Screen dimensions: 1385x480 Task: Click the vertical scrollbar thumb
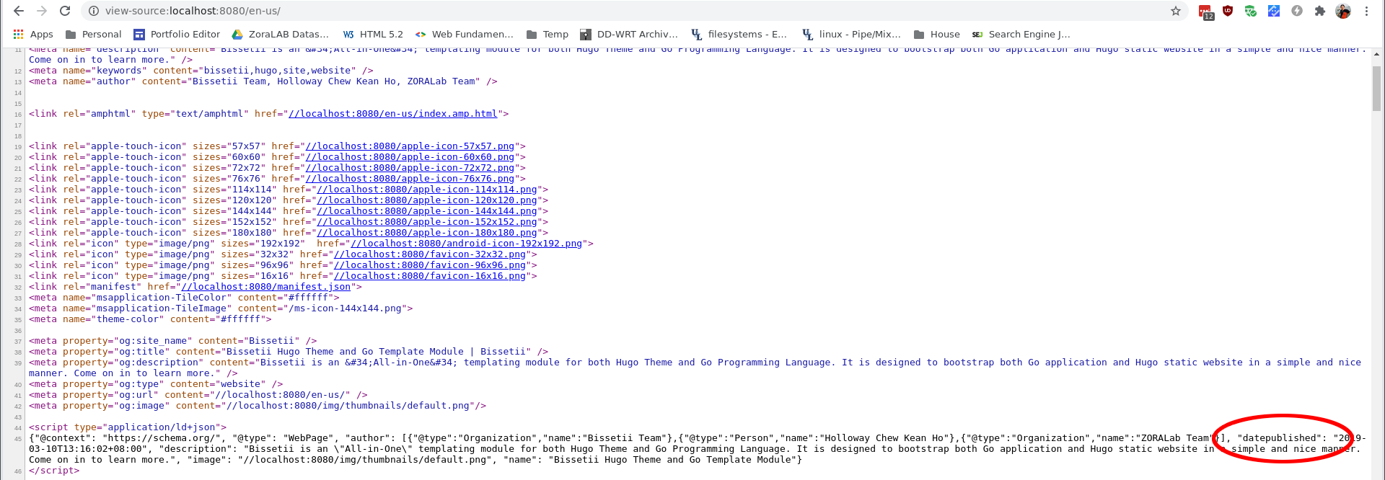[x=1376, y=88]
